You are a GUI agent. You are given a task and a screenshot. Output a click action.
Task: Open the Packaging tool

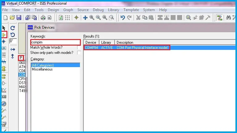pyautogui.click(x=202, y=18)
